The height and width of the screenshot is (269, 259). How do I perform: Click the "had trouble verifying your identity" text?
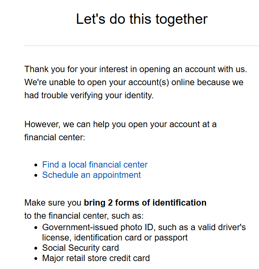pyautogui.click(x=89, y=95)
